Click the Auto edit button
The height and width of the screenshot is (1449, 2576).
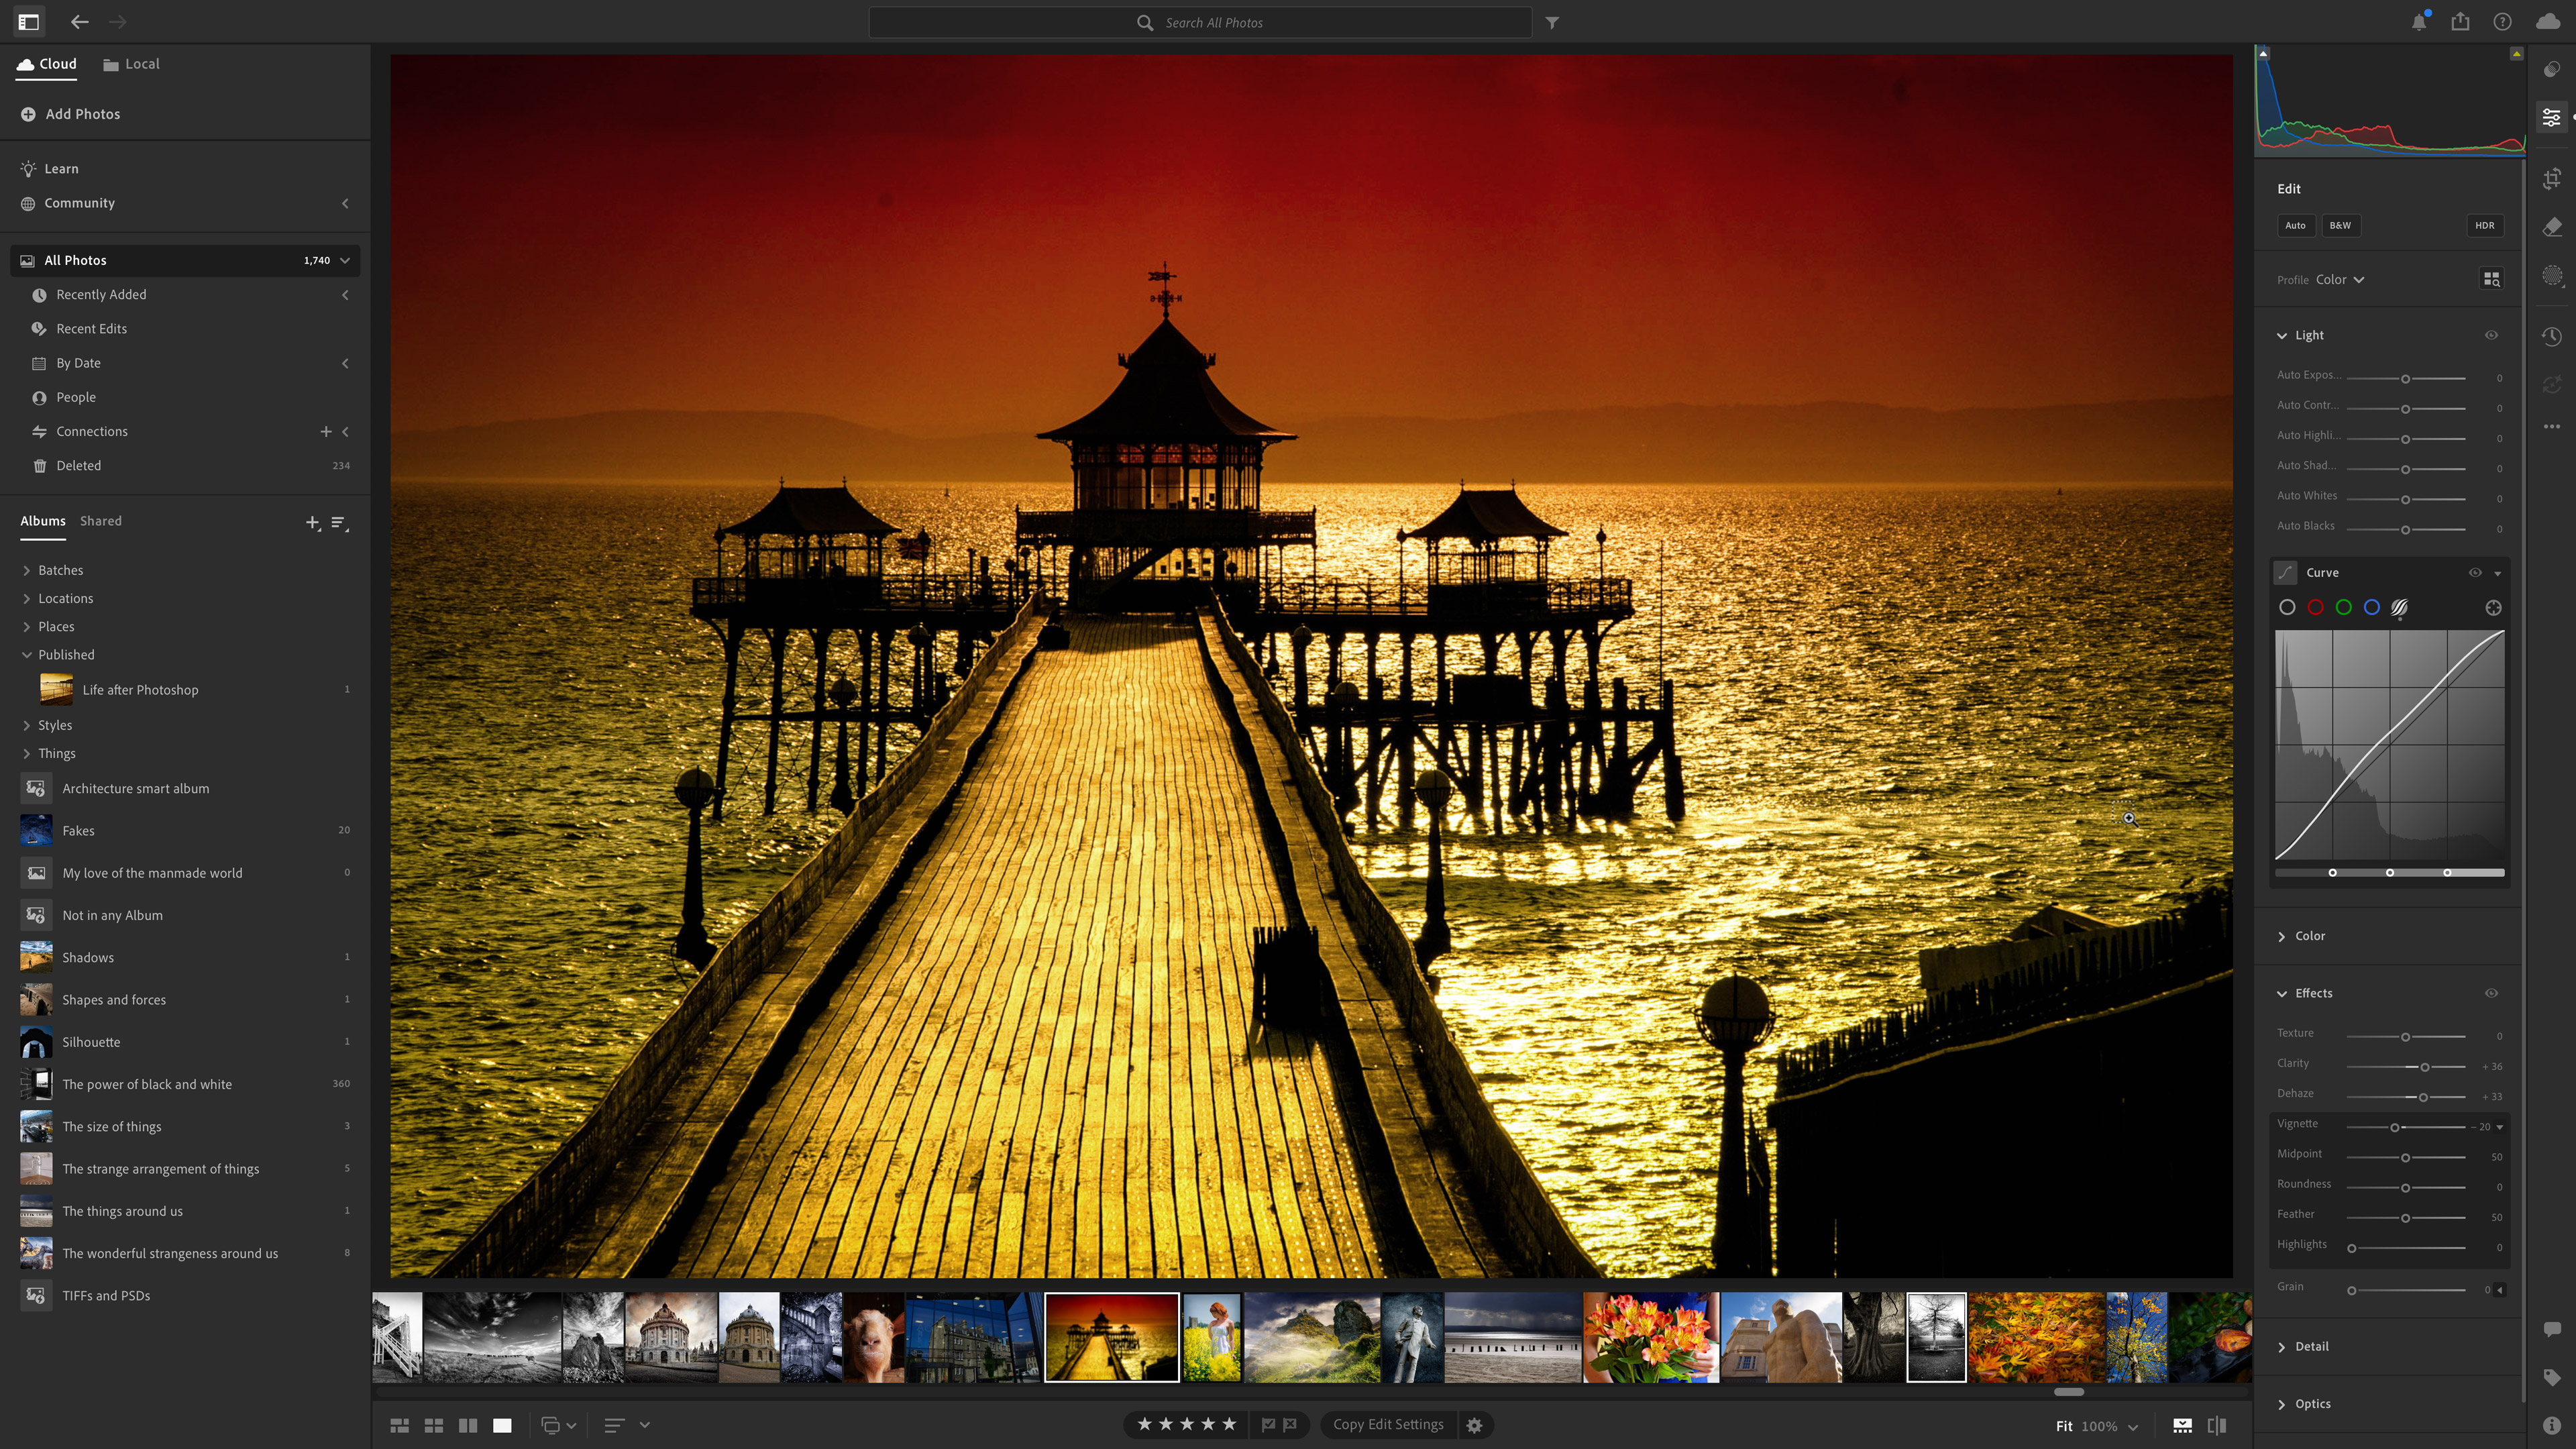click(2295, 225)
